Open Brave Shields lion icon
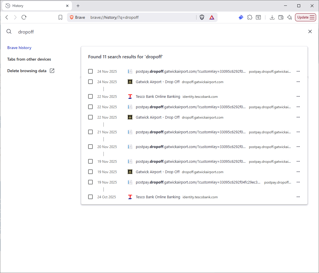Screen dimensions: 319x273 [x=202, y=17]
